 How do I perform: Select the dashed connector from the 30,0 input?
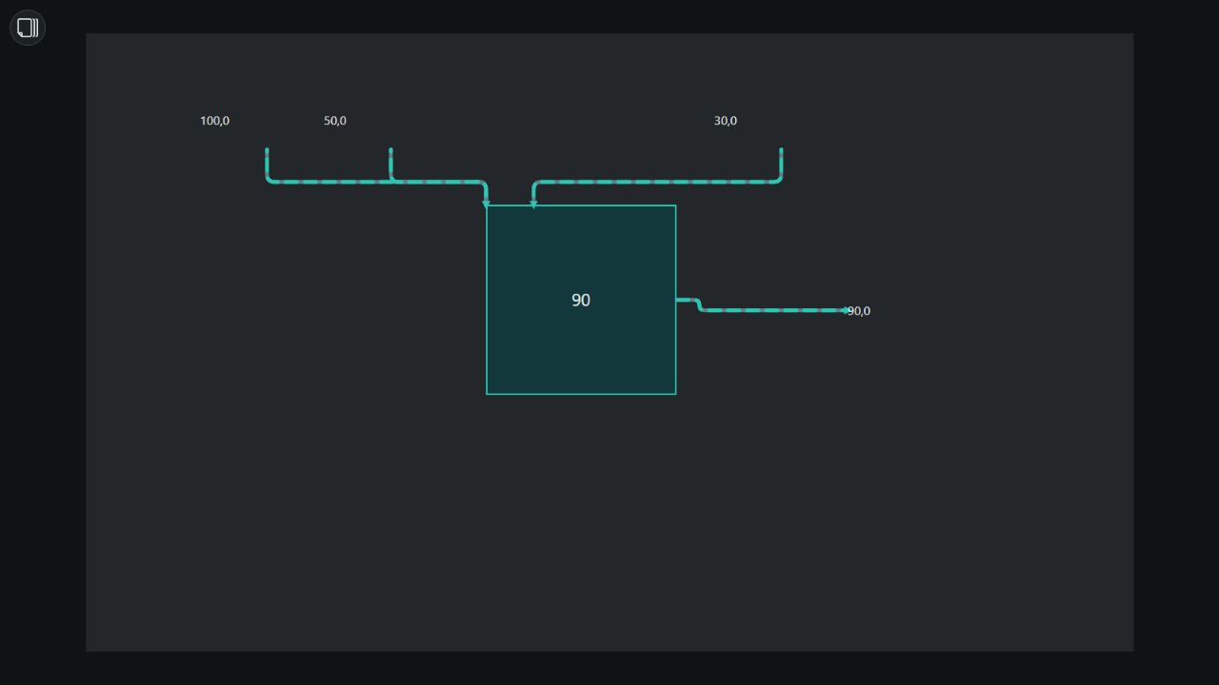coord(657,181)
